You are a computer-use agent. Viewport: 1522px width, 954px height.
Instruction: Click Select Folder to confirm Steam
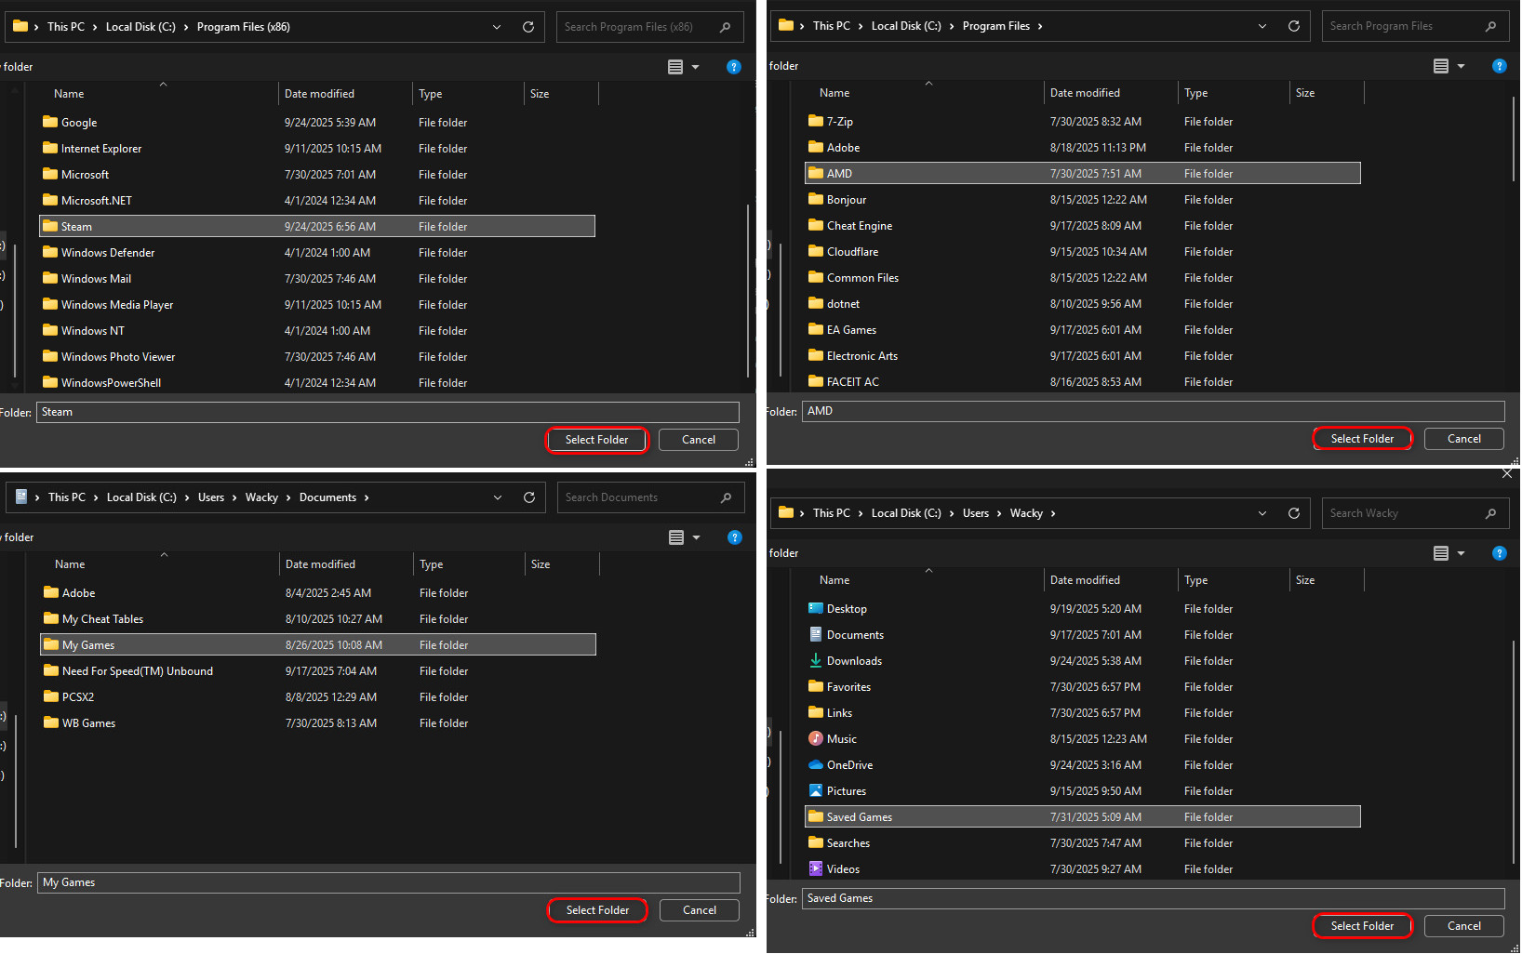tap(596, 440)
